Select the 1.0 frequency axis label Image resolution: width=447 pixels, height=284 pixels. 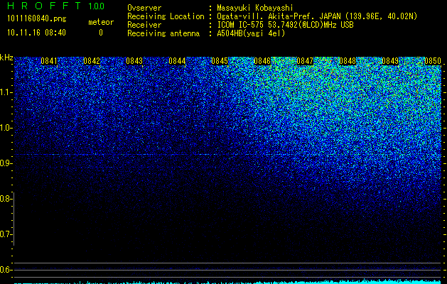coord(6,128)
